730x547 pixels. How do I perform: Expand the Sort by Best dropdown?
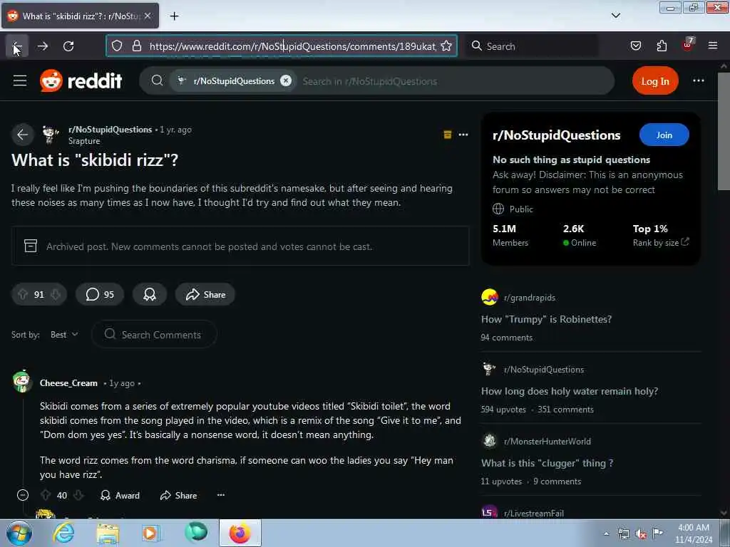[64, 335]
